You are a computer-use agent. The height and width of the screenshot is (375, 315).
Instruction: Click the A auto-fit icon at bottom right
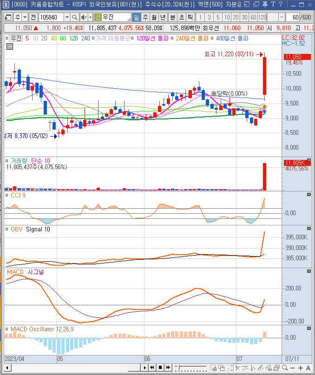(308, 368)
